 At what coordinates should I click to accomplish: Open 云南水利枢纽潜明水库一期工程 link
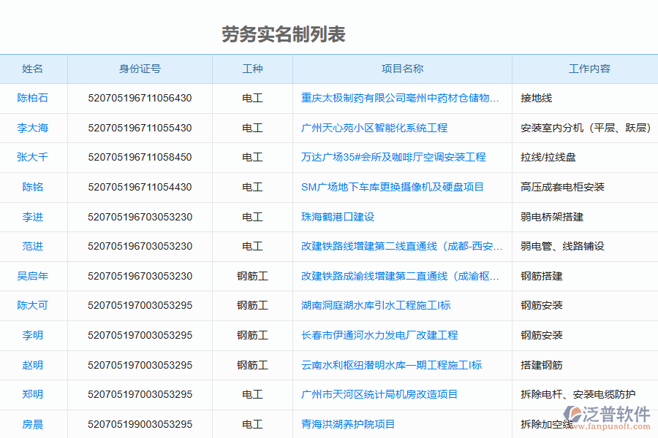click(x=392, y=365)
